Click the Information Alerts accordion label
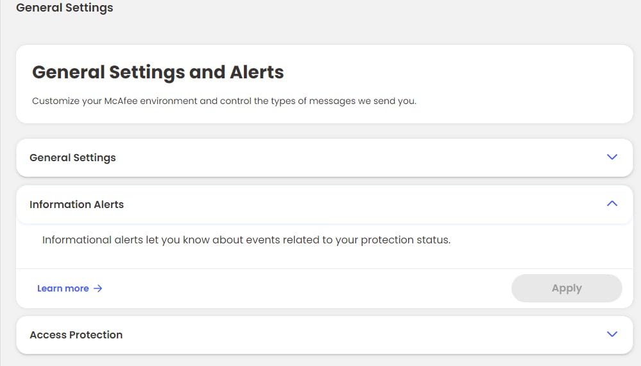The width and height of the screenshot is (641, 366). coord(76,204)
